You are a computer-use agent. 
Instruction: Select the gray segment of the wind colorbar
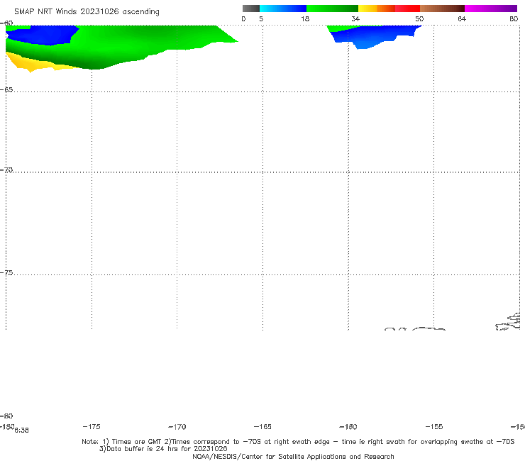(x=251, y=9)
